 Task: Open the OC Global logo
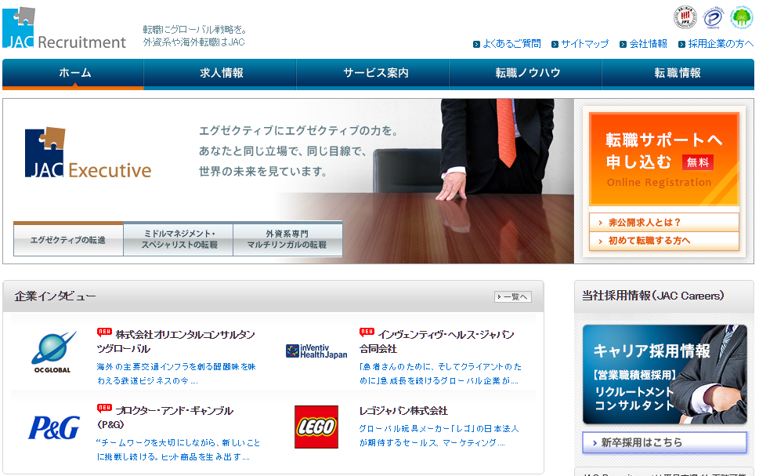[x=53, y=352]
